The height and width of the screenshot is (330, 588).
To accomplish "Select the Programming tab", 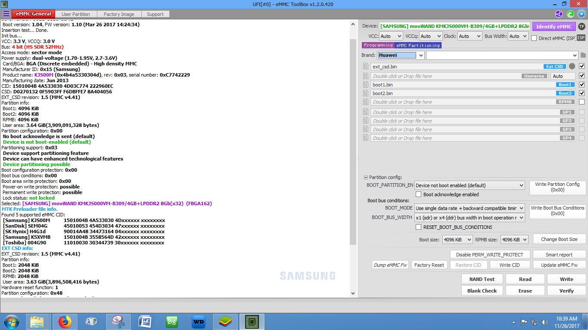I will coord(378,45).
